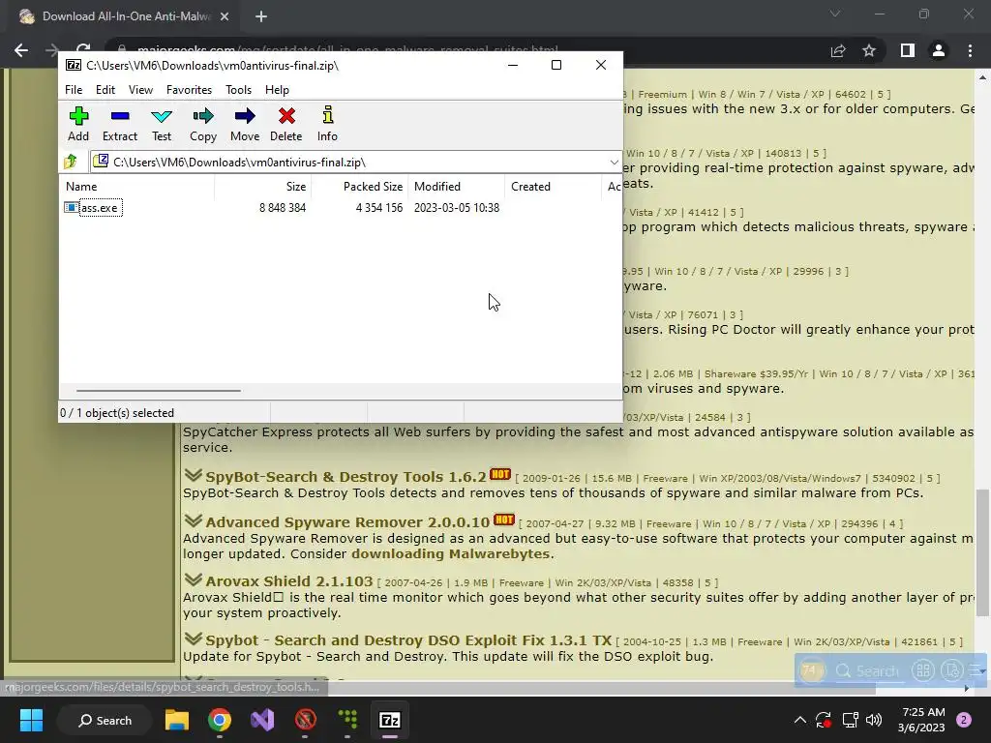Viewport: 991px width, 743px height.
Task: Sort by the Size column header
Action: (x=263, y=187)
